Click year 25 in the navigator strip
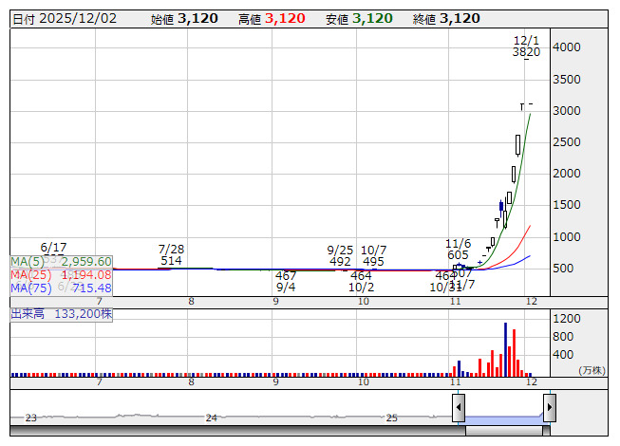 pos(391,418)
